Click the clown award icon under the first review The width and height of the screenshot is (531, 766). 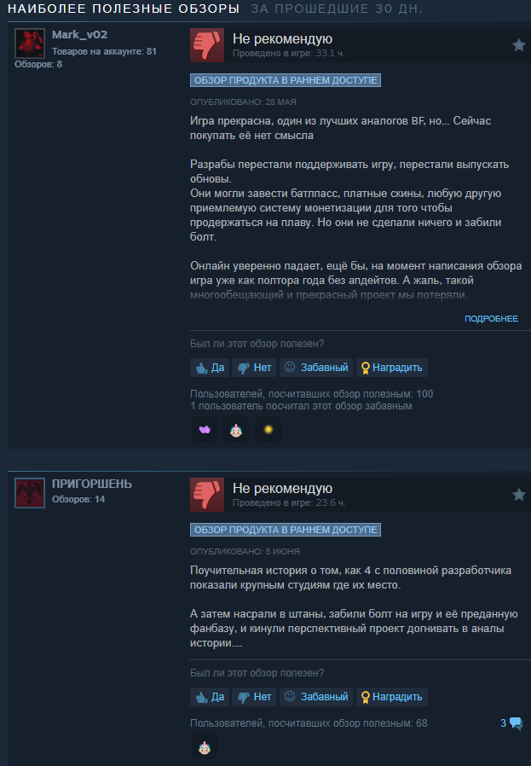tap(236, 429)
